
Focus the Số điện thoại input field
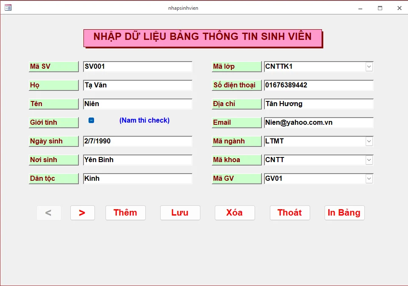(x=318, y=85)
